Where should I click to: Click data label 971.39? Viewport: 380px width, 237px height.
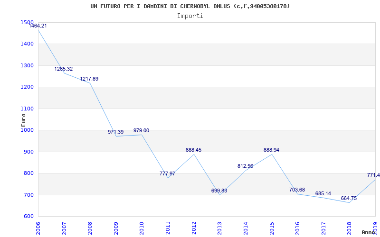(115, 132)
